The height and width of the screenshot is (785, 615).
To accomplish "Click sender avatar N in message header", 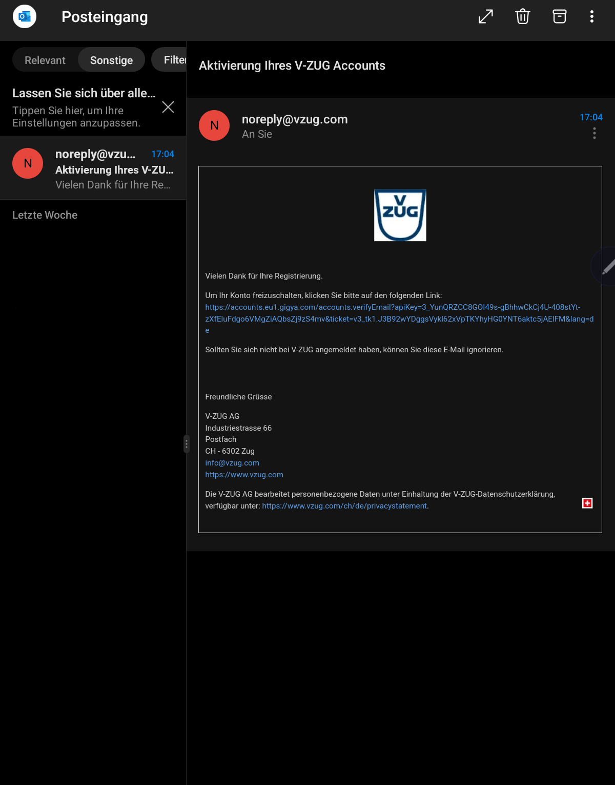I will (214, 125).
